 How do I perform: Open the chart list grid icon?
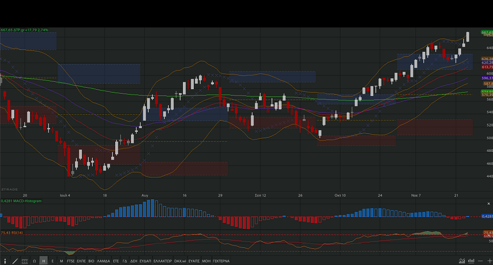click(25, 261)
